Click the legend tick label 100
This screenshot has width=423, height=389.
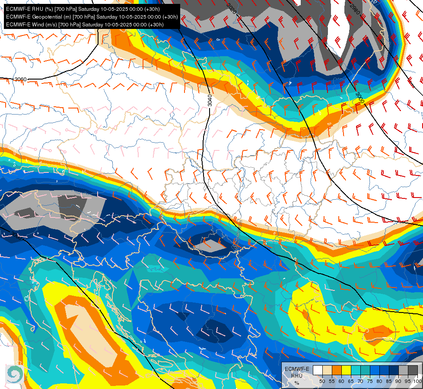pyautogui.click(x=418, y=381)
